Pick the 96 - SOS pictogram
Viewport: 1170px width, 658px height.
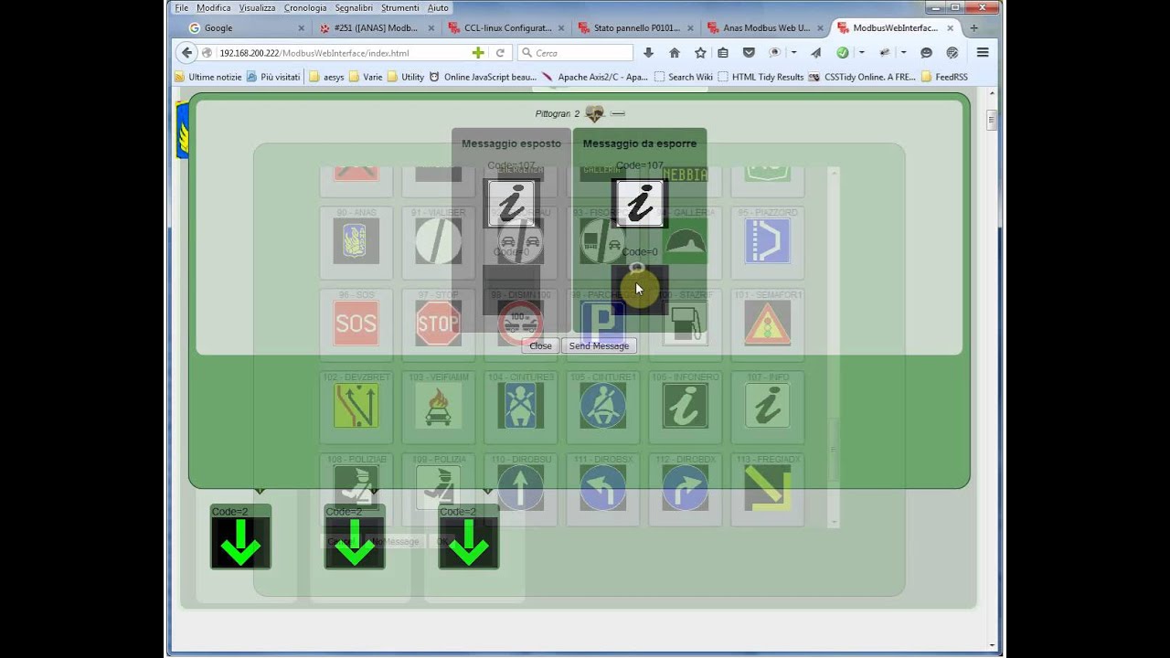coord(356,324)
